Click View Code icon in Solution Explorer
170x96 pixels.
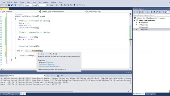click(163, 12)
